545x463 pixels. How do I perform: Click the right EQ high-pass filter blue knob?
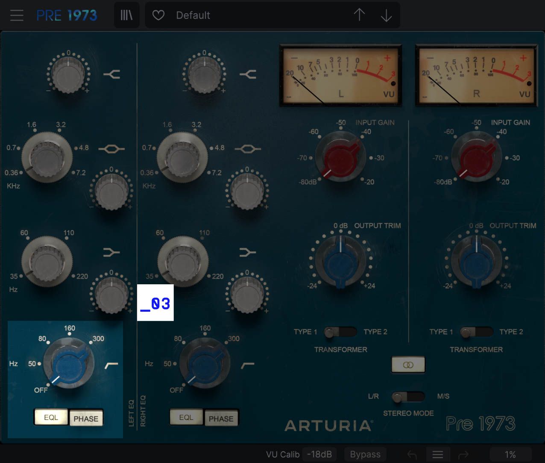(204, 363)
